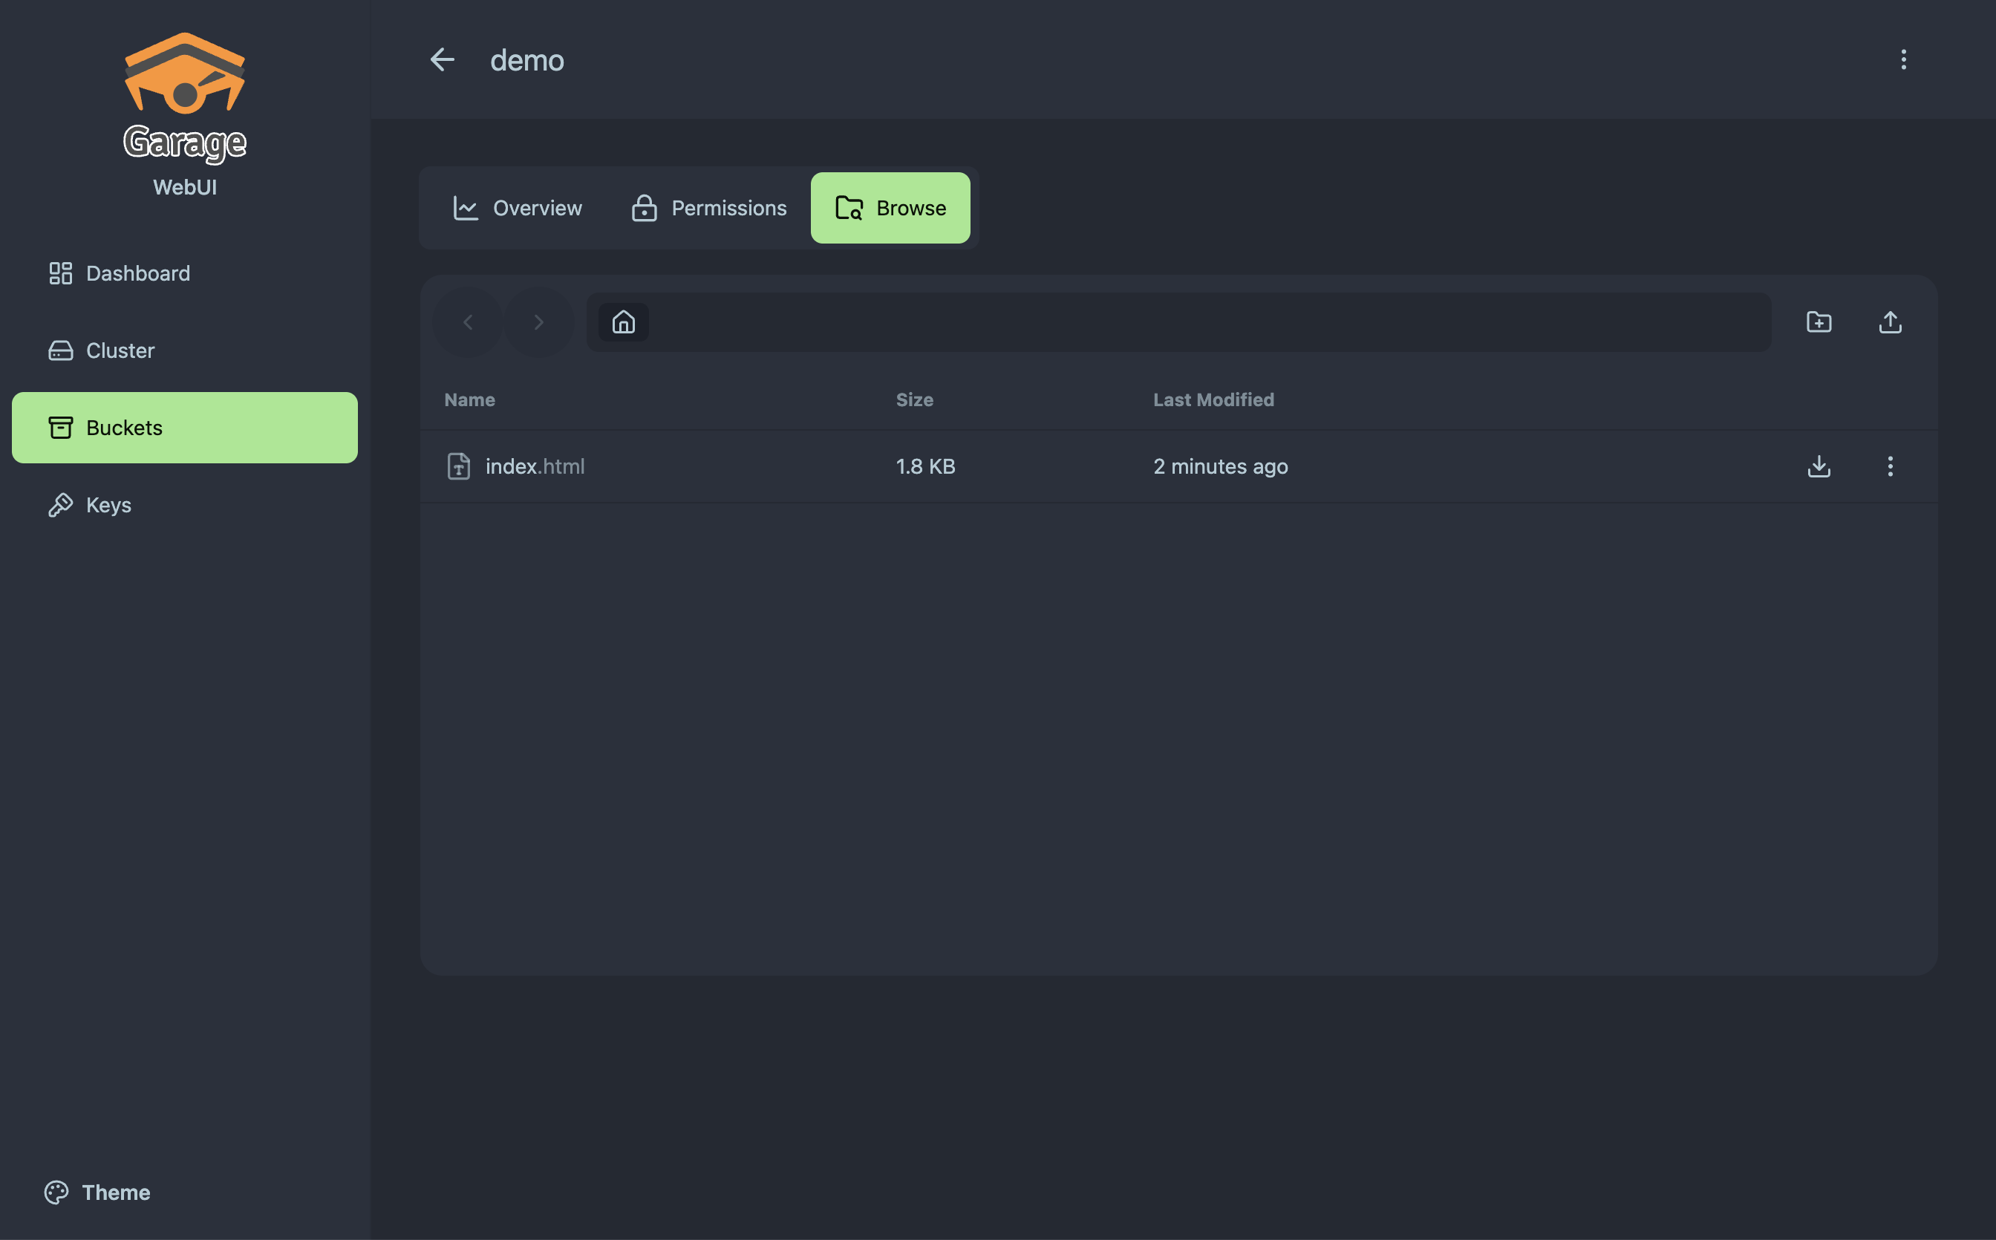
Task: Switch to the Overview tab
Action: pos(518,209)
